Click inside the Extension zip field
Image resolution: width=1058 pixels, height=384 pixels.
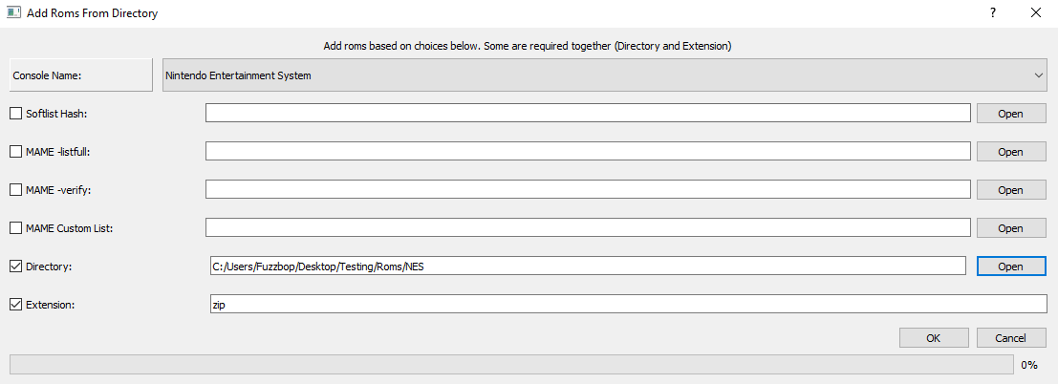pos(626,305)
